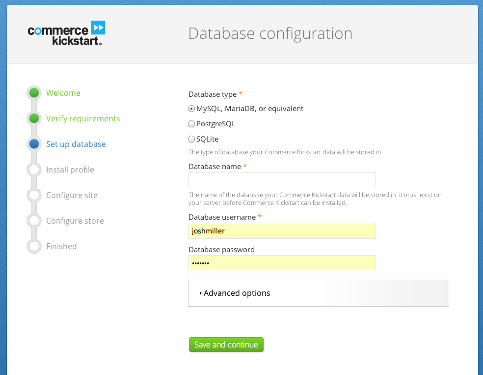Click the Advanced options disclosure triangle
483x375 pixels.
[x=201, y=293]
